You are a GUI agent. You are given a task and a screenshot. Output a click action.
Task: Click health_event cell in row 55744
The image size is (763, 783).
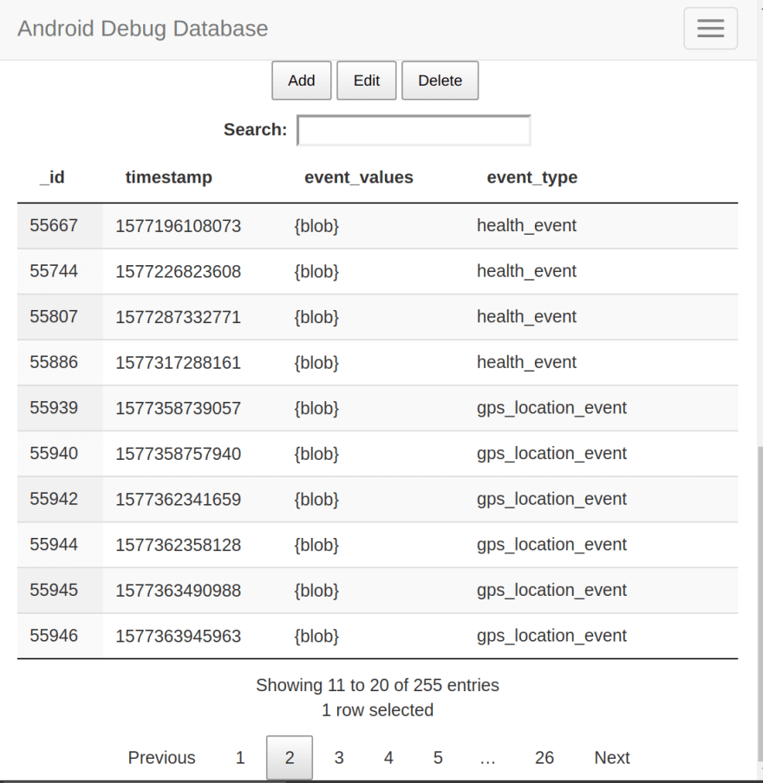(x=526, y=271)
